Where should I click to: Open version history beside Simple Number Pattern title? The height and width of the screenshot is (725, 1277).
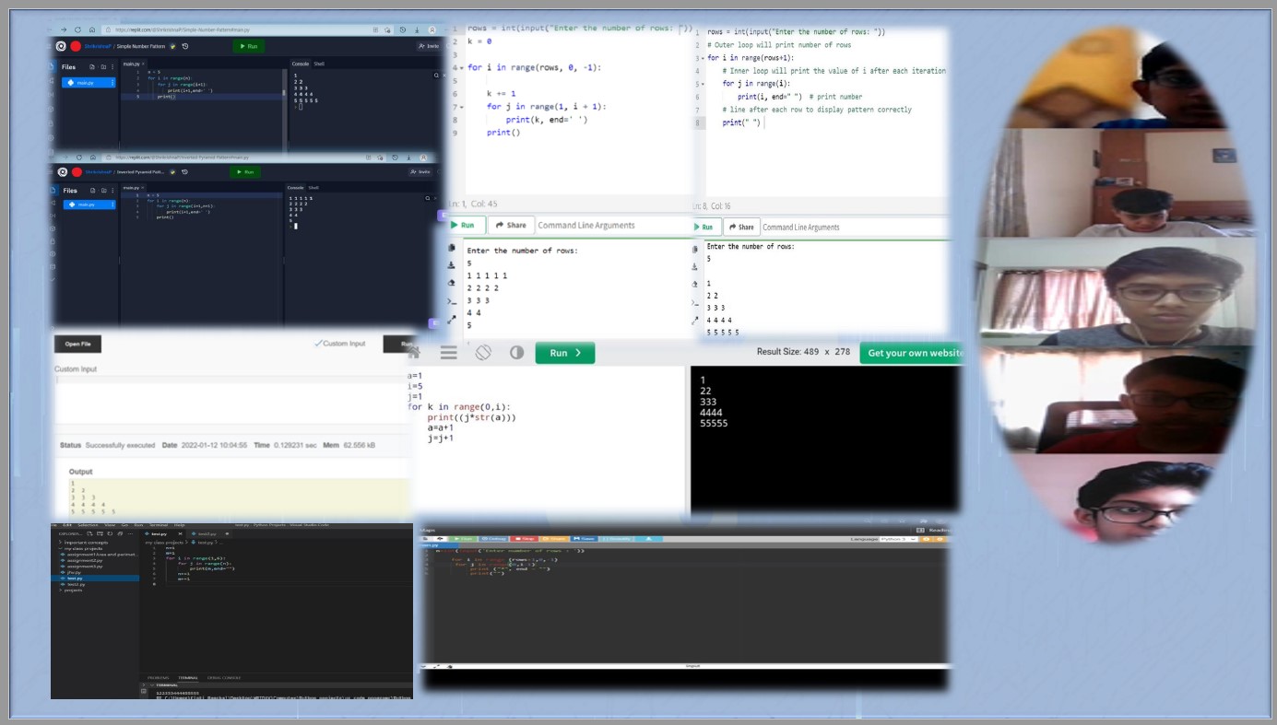coord(185,46)
